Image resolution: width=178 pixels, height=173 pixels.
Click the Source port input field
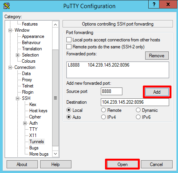[x=112, y=91]
